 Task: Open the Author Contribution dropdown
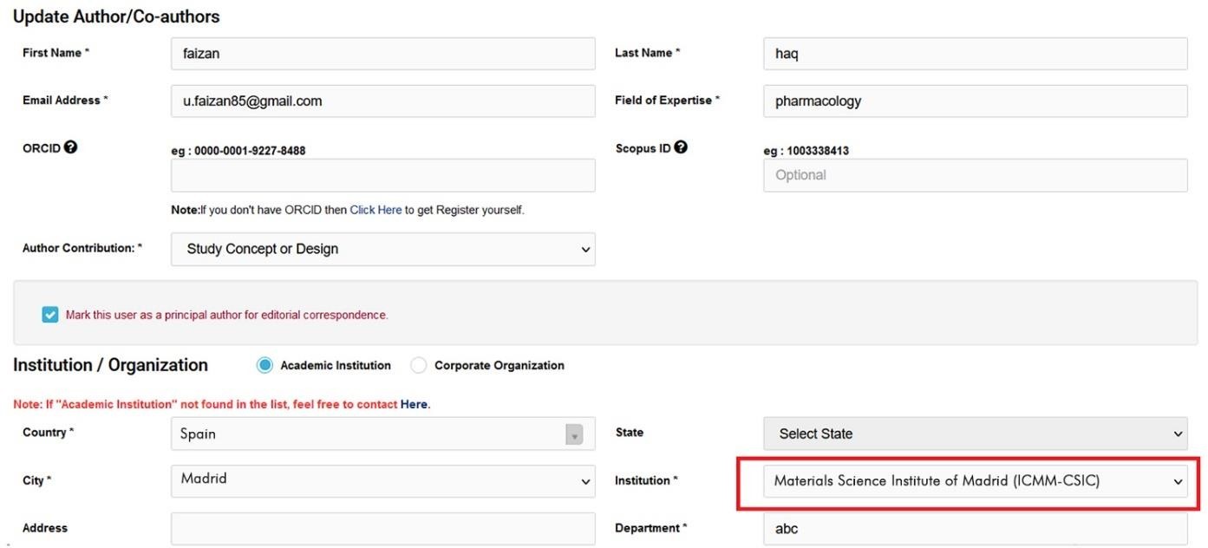382,249
